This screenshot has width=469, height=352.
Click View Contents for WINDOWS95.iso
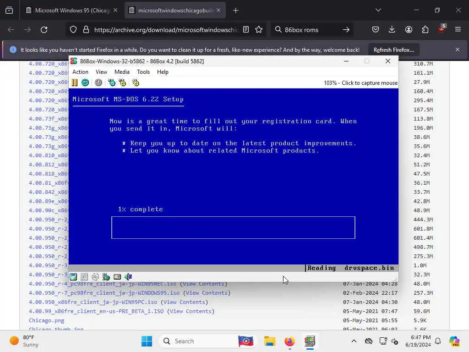point(207,293)
